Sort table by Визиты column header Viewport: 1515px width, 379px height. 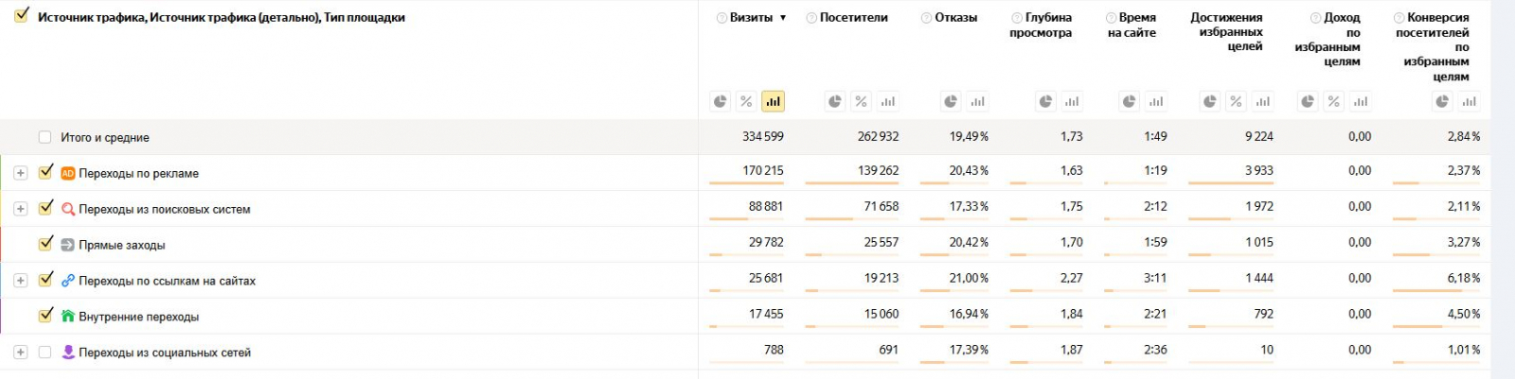(x=751, y=18)
